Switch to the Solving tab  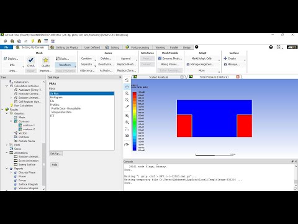112,47
